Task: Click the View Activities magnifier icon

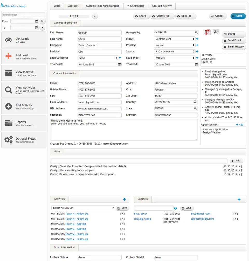Action: 9,90
